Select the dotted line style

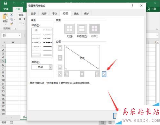(36, 38)
